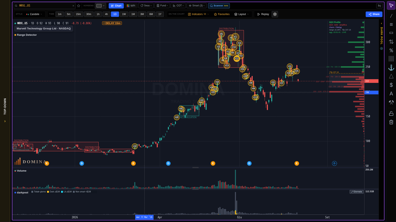
Task: Select the 1M monthly timeframe
Action: tap(133, 14)
